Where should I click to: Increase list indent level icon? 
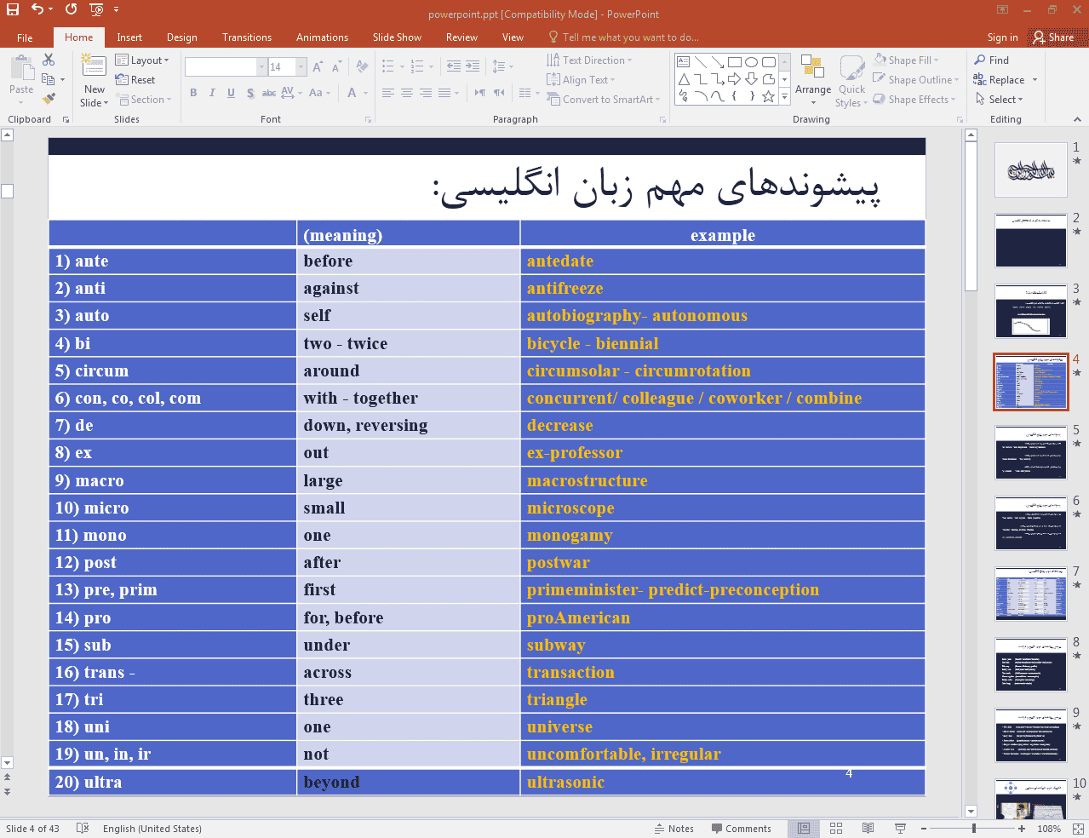473,66
